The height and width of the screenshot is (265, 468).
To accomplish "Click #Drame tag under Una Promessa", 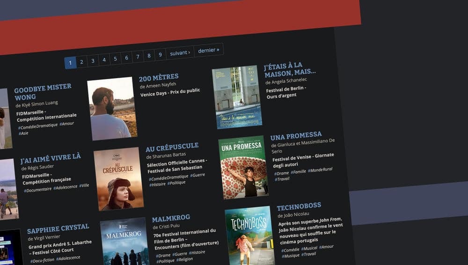I will 281,173.
